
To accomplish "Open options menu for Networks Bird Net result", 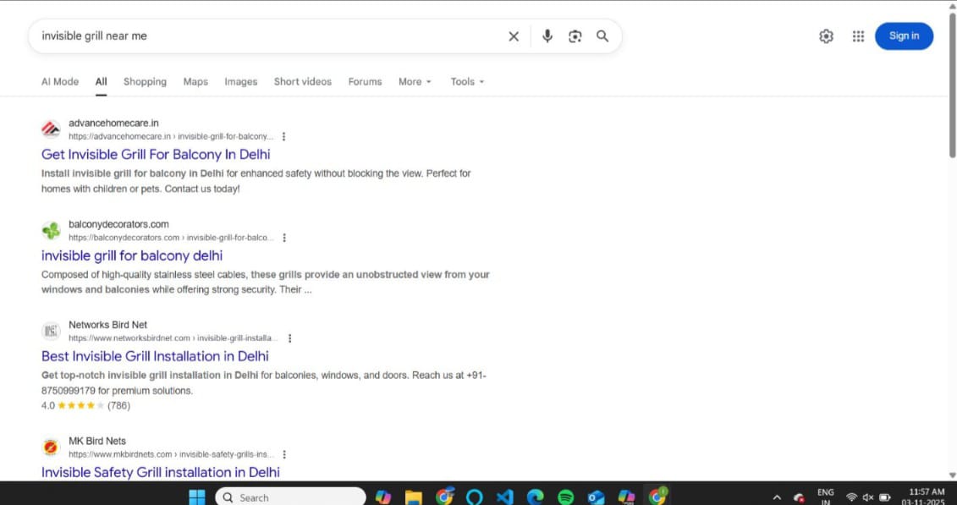I will pyautogui.click(x=289, y=338).
